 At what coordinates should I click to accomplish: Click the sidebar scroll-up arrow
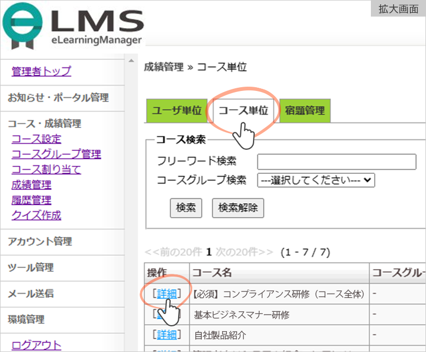click(131, 60)
